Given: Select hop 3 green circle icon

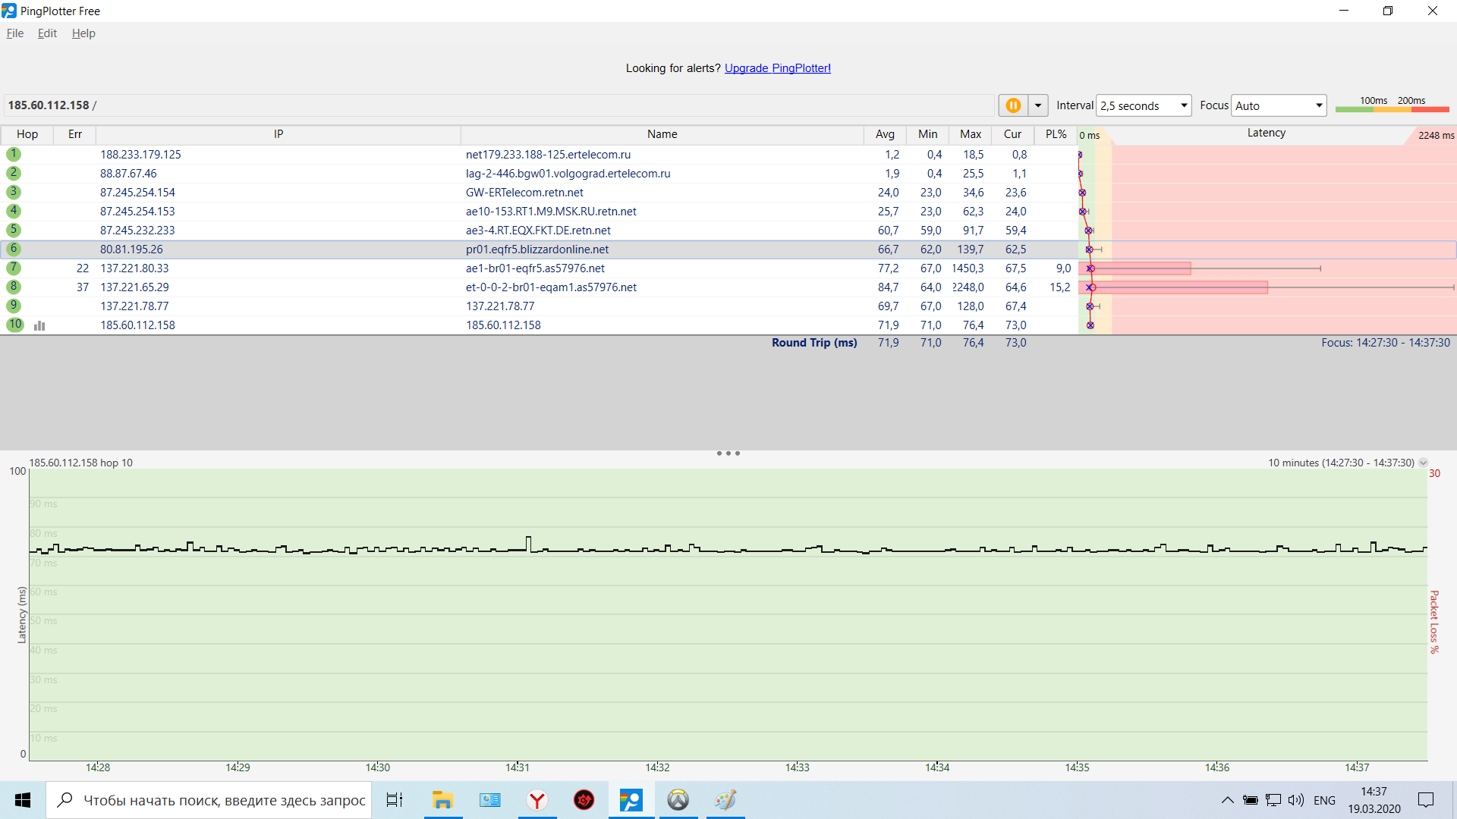Looking at the screenshot, I should pyautogui.click(x=14, y=192).
